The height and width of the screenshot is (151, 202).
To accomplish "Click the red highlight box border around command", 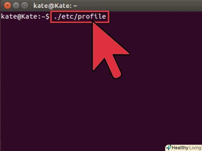I will 80,12.
